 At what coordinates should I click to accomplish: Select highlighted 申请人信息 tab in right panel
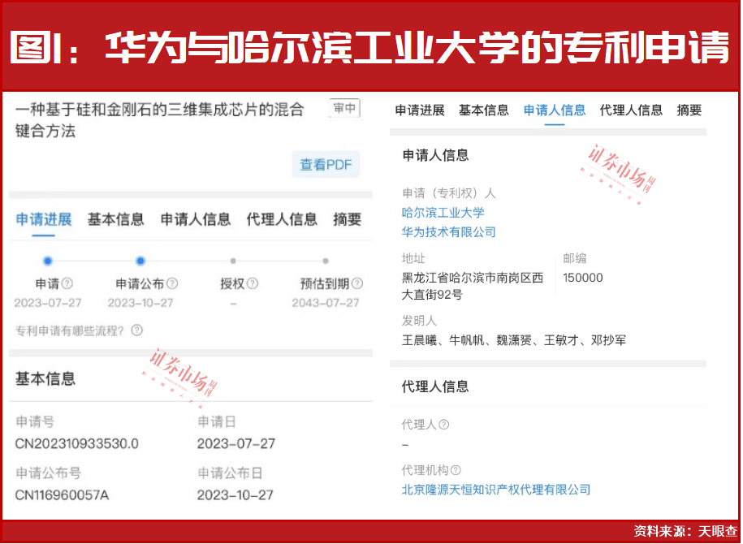[555, 110]
